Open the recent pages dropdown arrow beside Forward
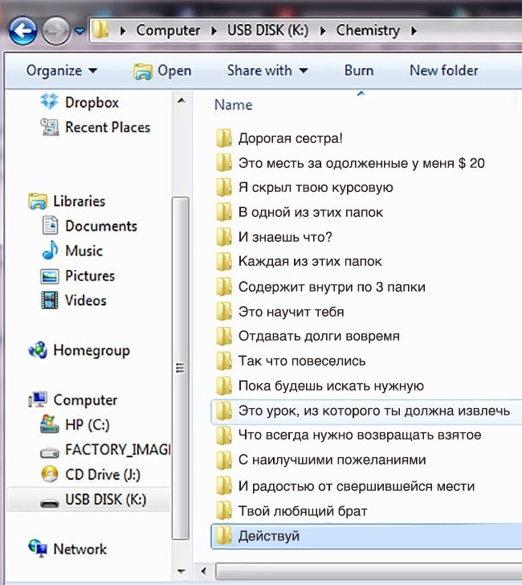 (80, 31)
